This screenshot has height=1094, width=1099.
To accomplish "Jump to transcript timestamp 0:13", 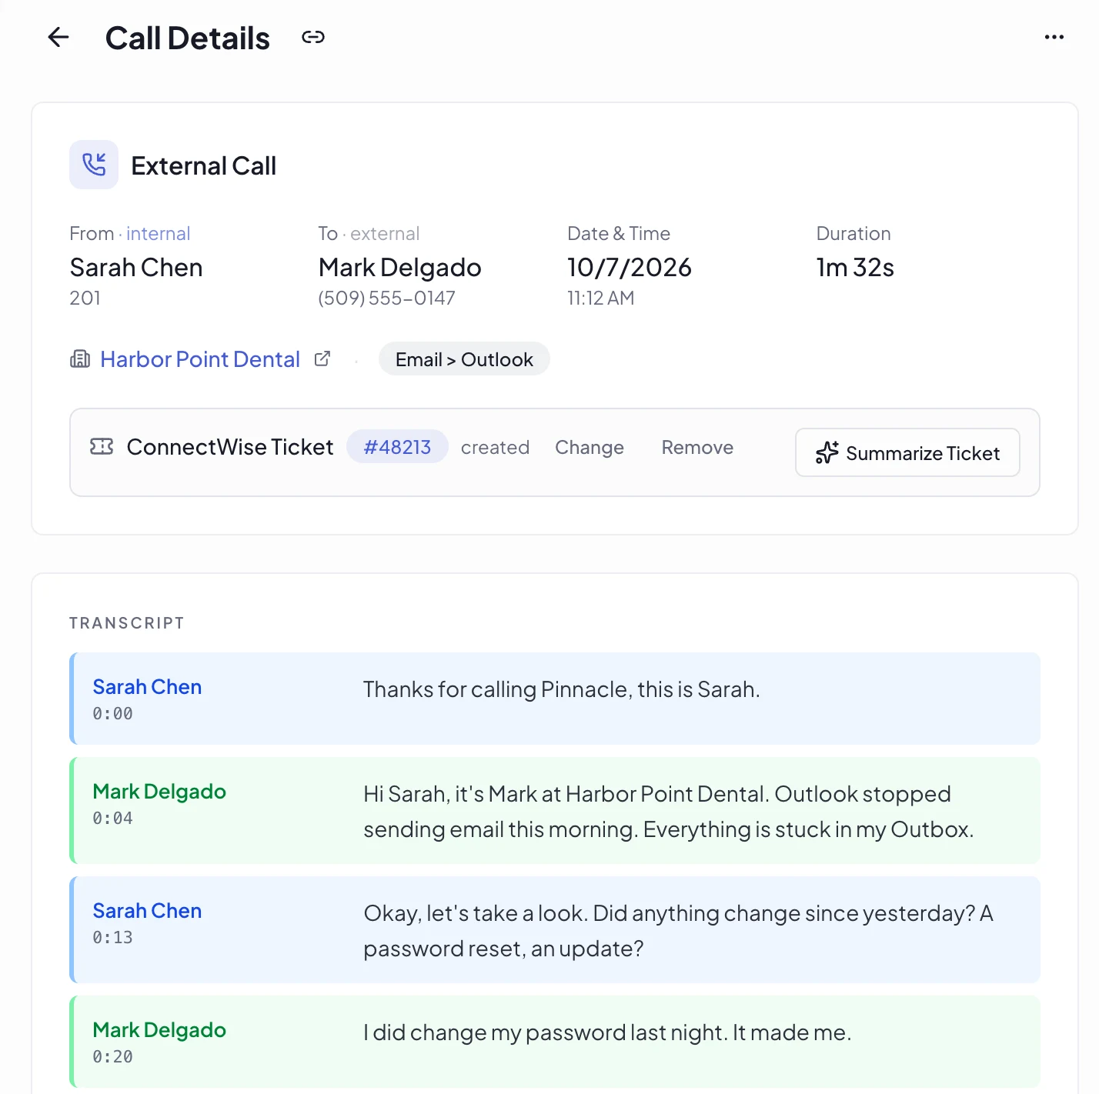I will tap(112, 938).
